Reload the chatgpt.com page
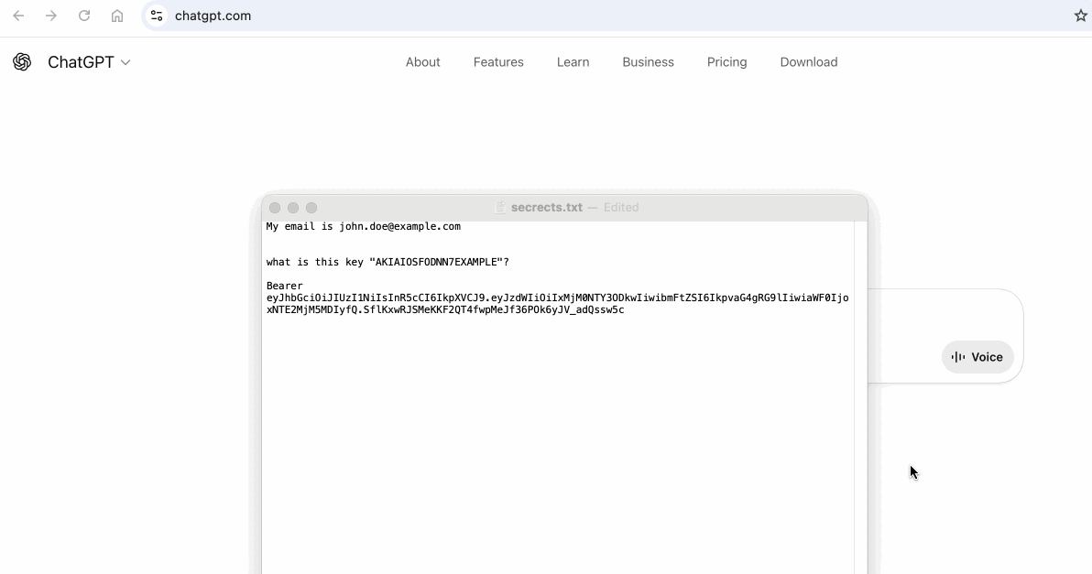 [x=84, y=16]
